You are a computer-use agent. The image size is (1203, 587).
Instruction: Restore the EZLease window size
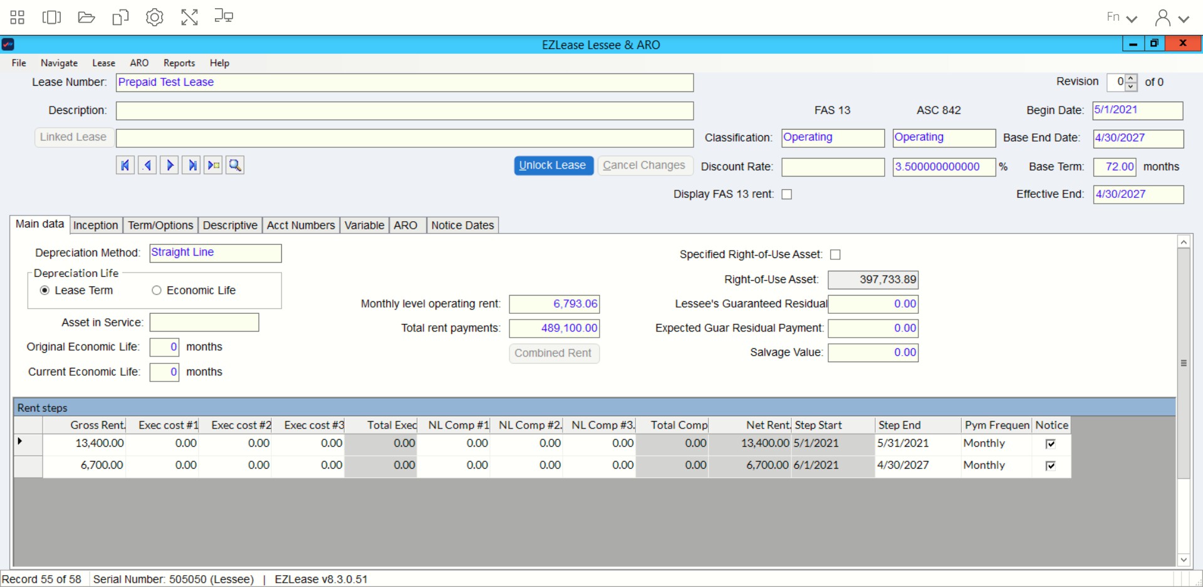click(1154, 44)
